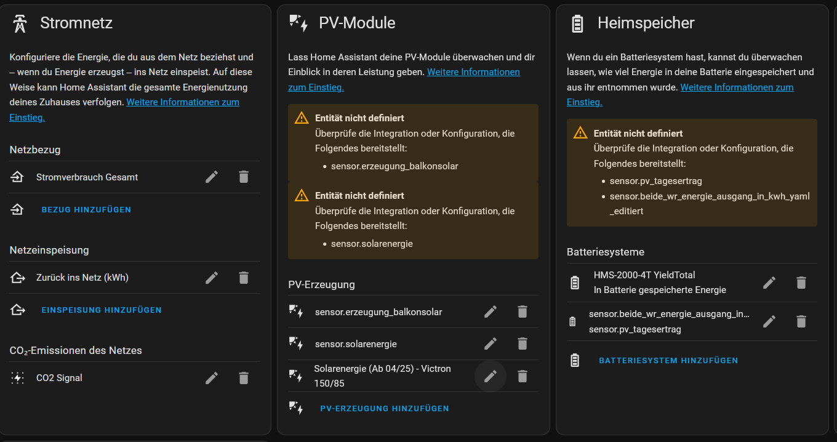Edit Solarenergie Victron 150/85 entry

point(491,376)
